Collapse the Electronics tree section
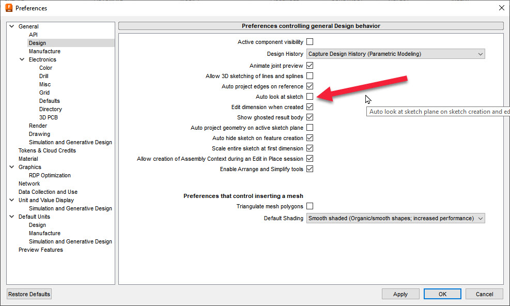 tap(22, 59)
